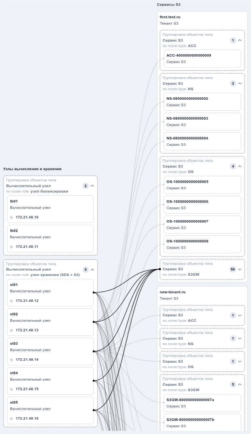Select the lb02 compute node card
251x434 pixels.
[x=50, y=239]
